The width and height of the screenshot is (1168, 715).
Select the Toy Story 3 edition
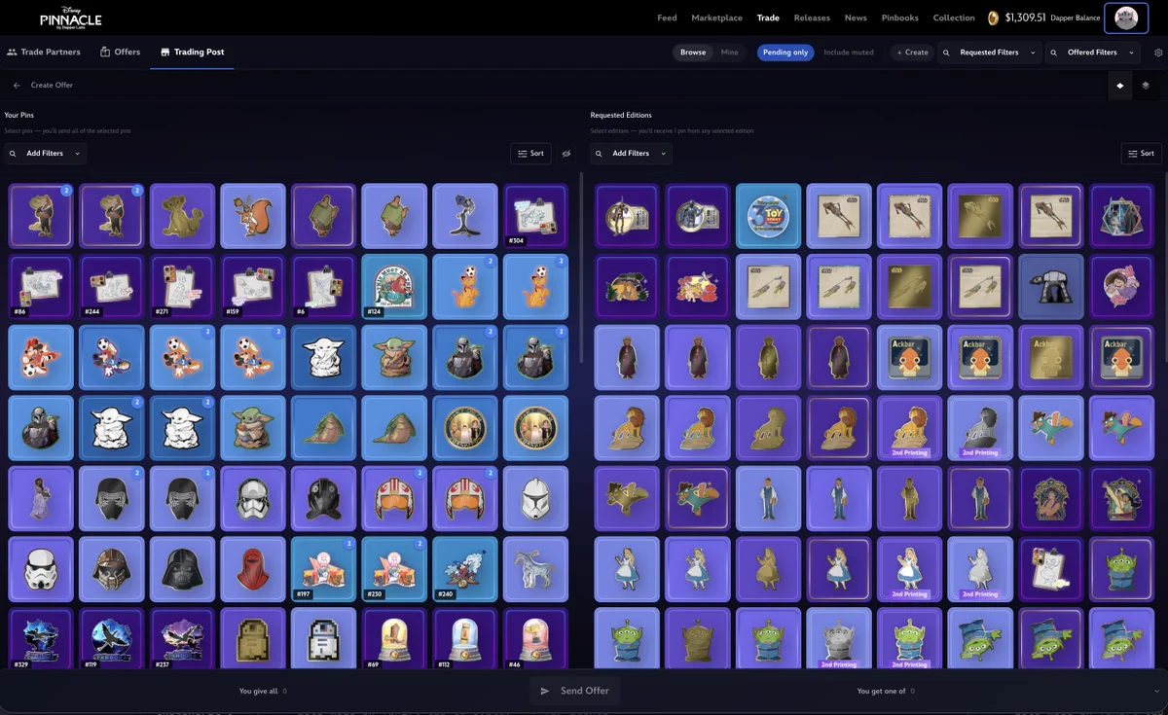pos(768,216)
